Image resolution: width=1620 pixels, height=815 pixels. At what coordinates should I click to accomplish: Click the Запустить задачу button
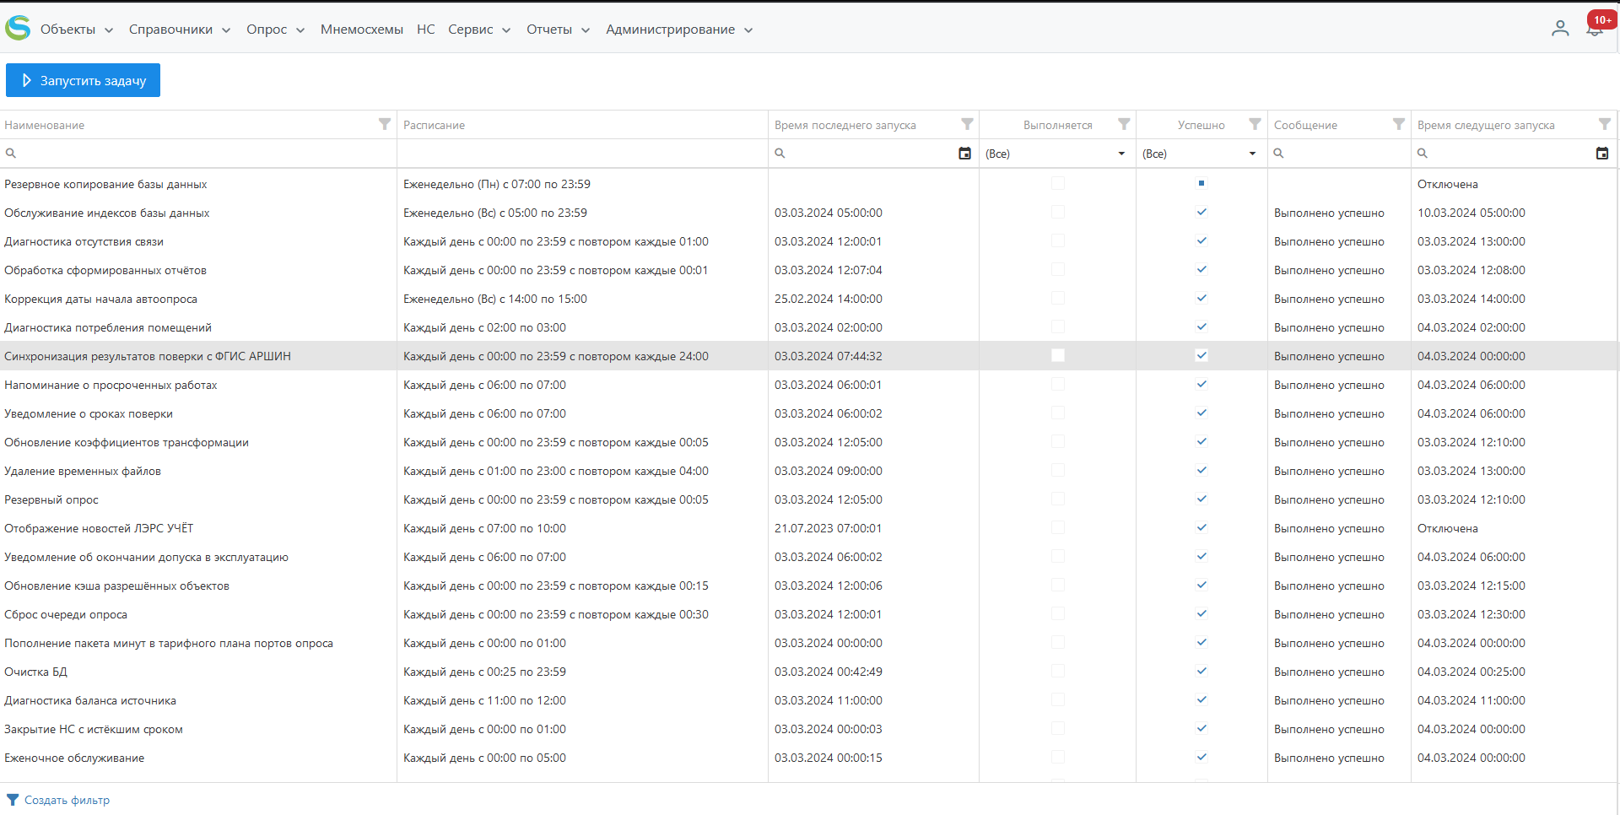(x=83, y=80)
